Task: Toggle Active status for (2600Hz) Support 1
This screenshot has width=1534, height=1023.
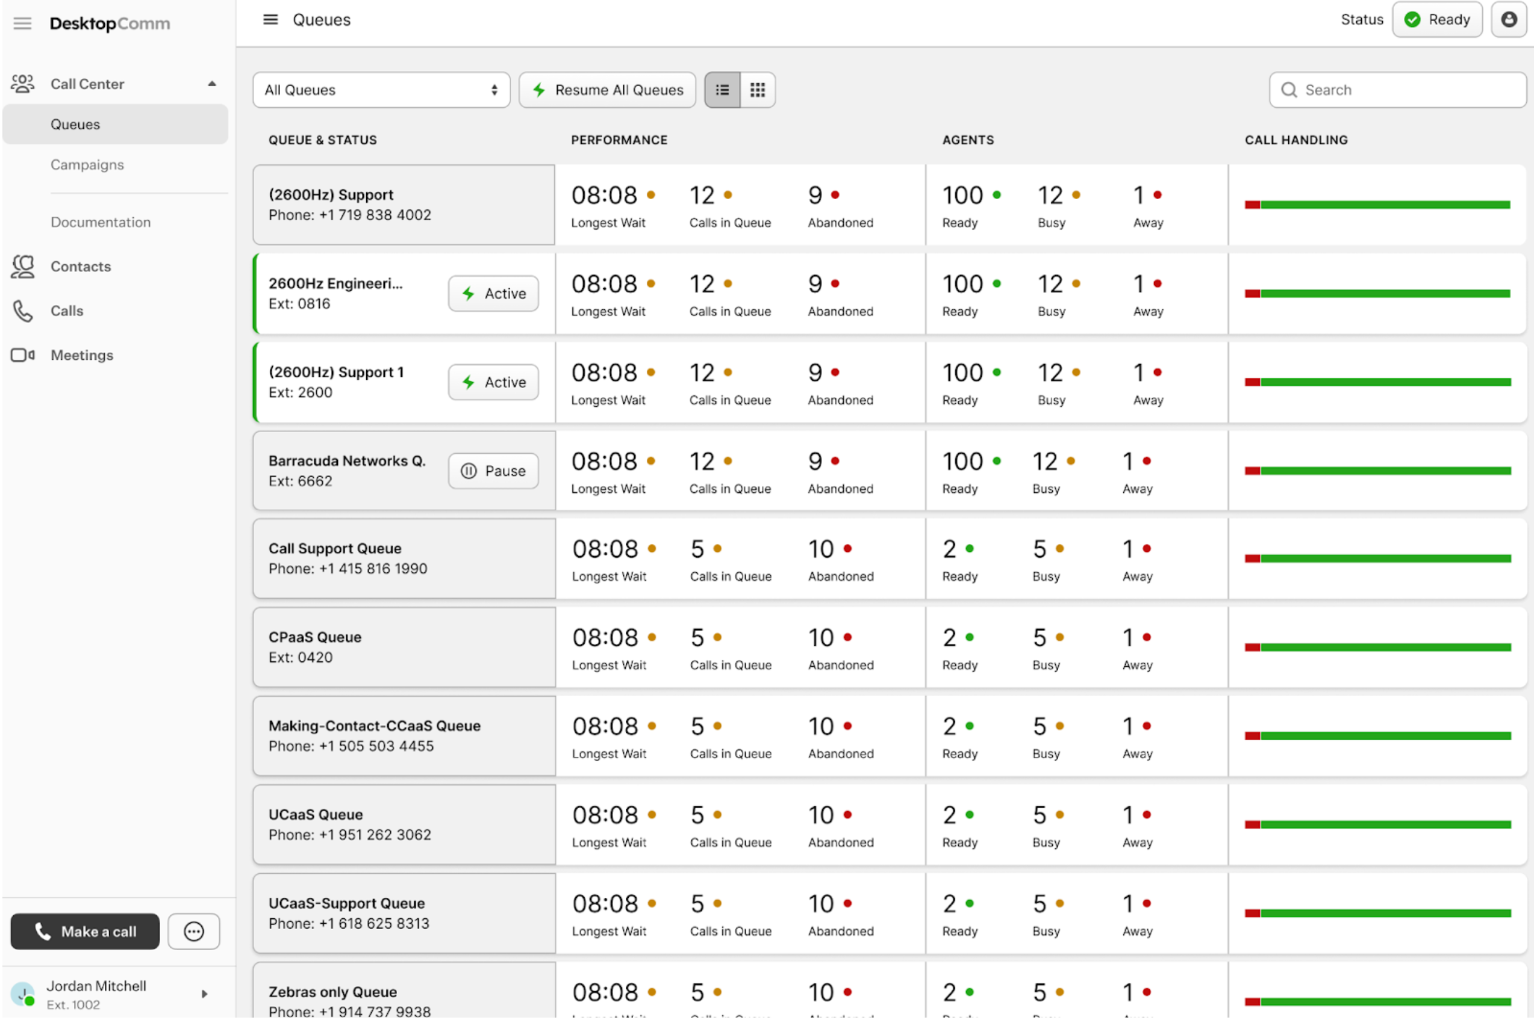Action: 493,382
